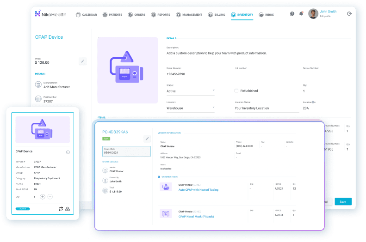Open the Calendar menu

coord(87,15)
